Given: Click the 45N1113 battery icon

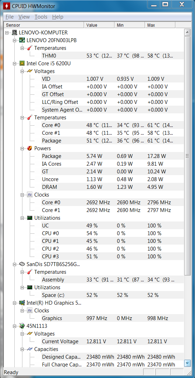Looking at the screenshot, I should pos(22,326).
